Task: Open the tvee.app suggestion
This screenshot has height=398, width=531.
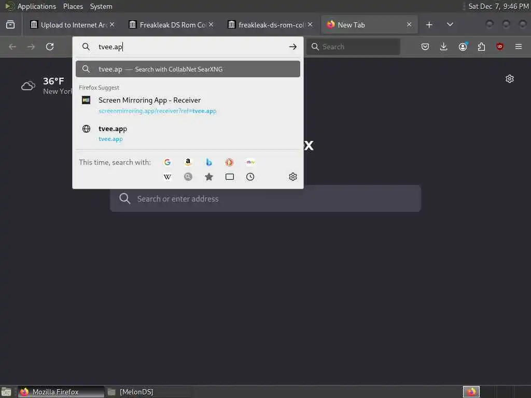Action: pos(188,134)
